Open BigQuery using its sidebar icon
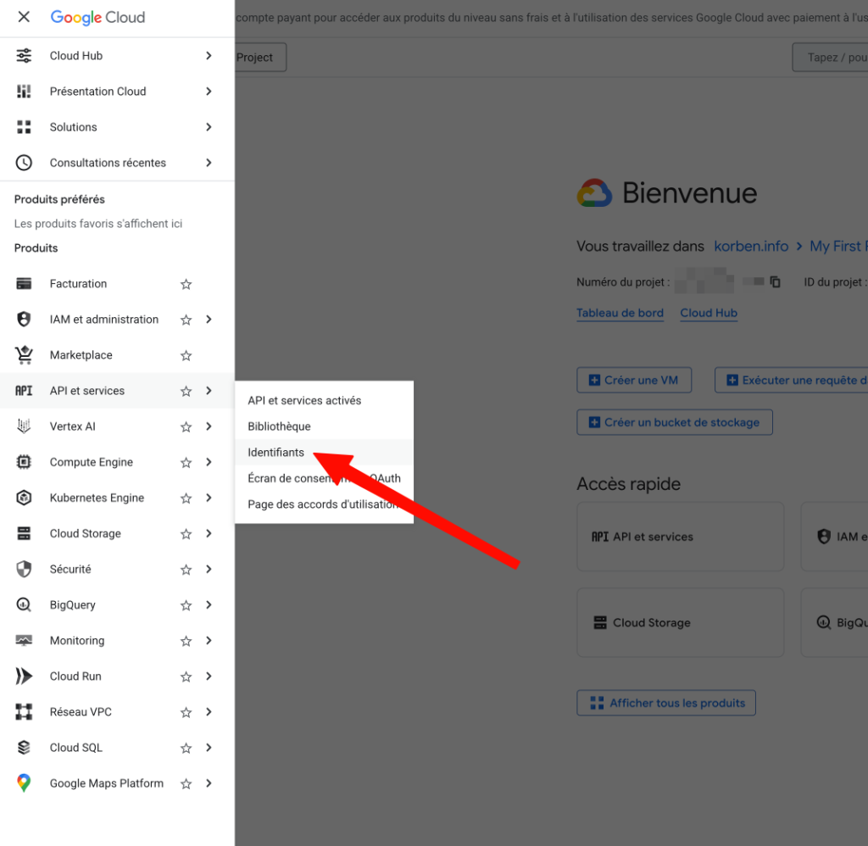 click(24, 605)
